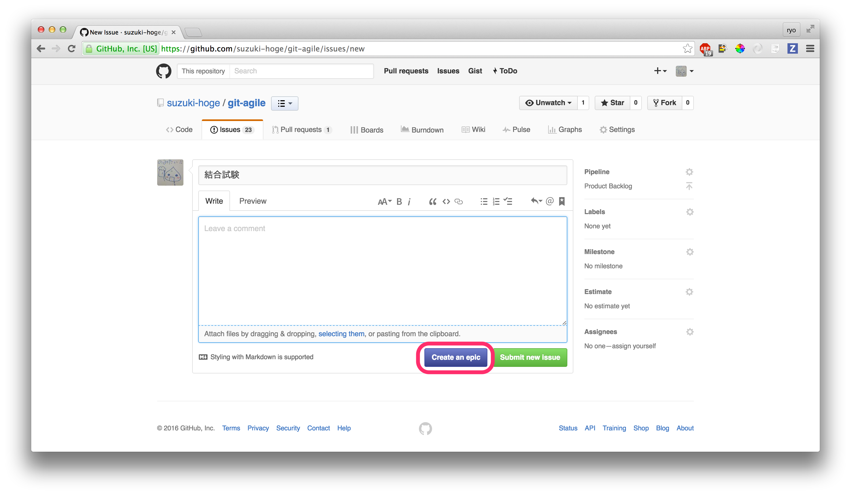This screenshot has height=495, width=851.
Task: Insert a hyperlink using the link icon
Action: coord(459,201)
